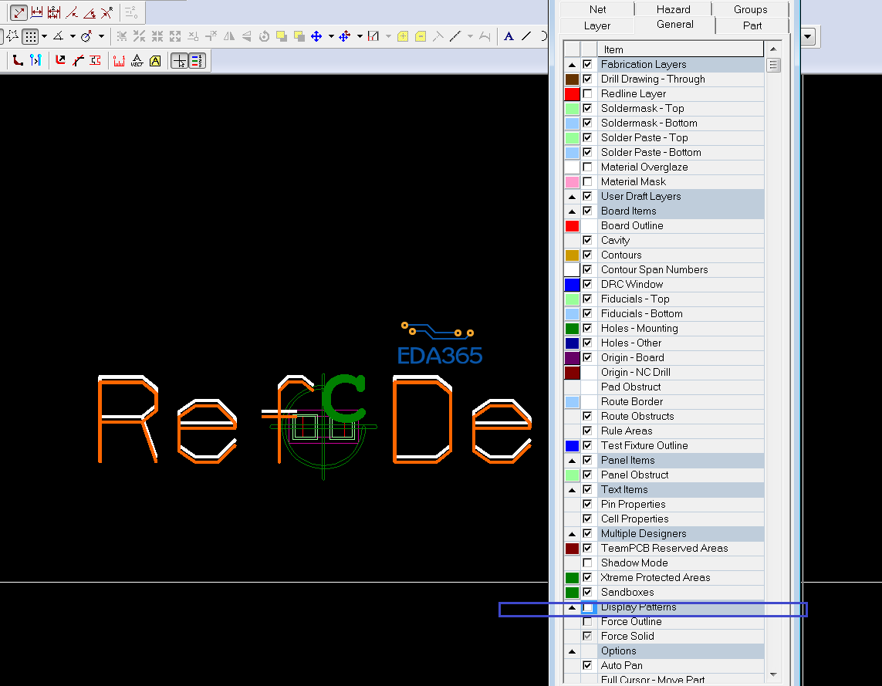The width and height of the screenshot is (882, 686).
Task: Click the list scrollbar down arrow
Action: pos(773,674)
